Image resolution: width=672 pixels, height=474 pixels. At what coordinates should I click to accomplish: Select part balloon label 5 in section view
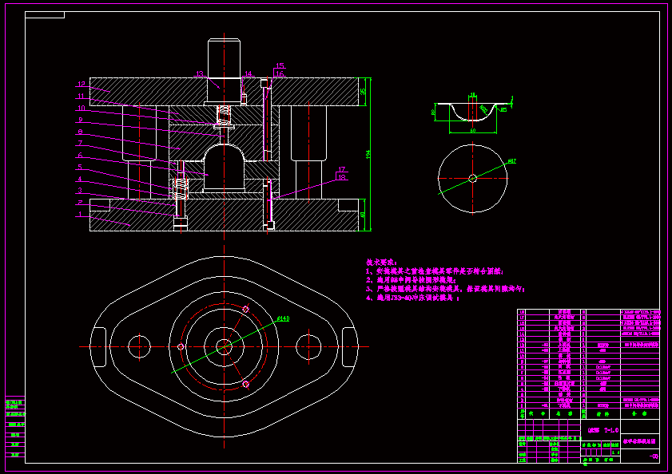pyautogui.click(x=80, y=168)
